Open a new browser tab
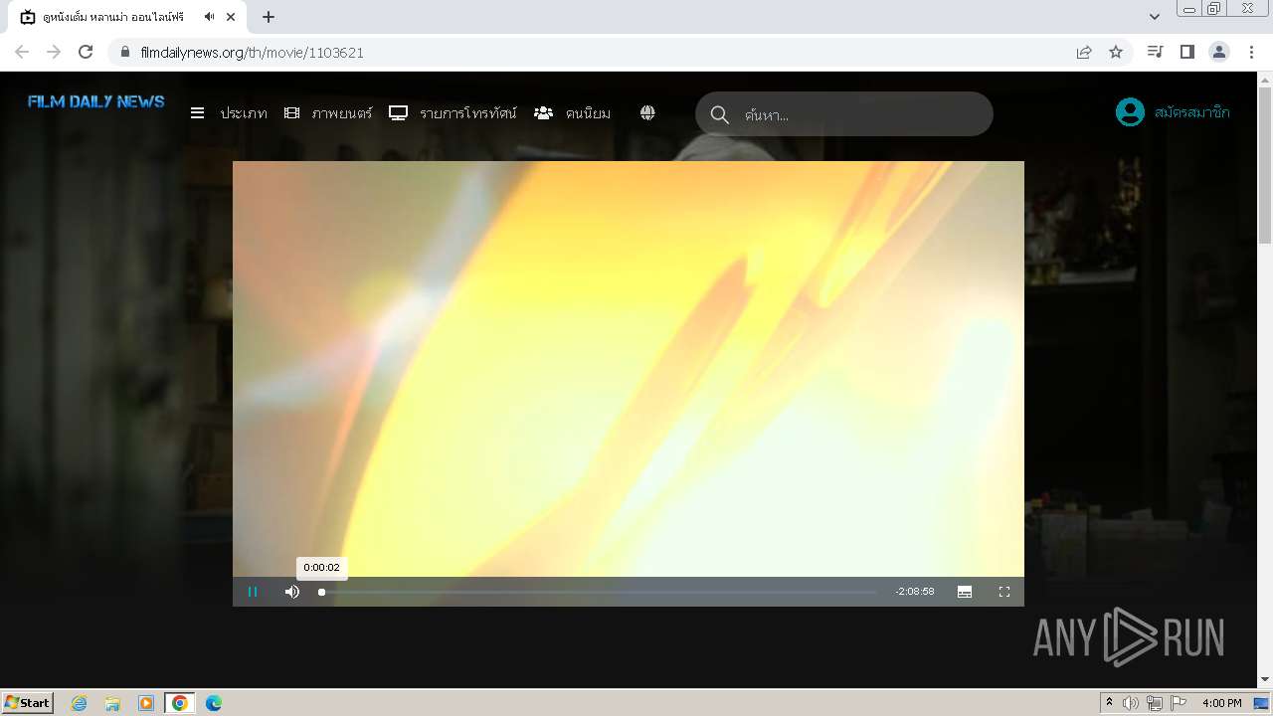The height and width of the screenshot is (716, 1273). [269, 17]
